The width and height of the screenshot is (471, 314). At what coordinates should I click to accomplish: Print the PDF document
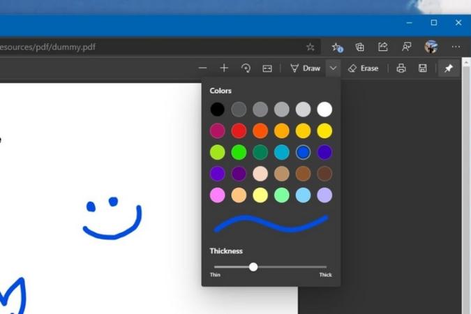(x=401, y=68)
